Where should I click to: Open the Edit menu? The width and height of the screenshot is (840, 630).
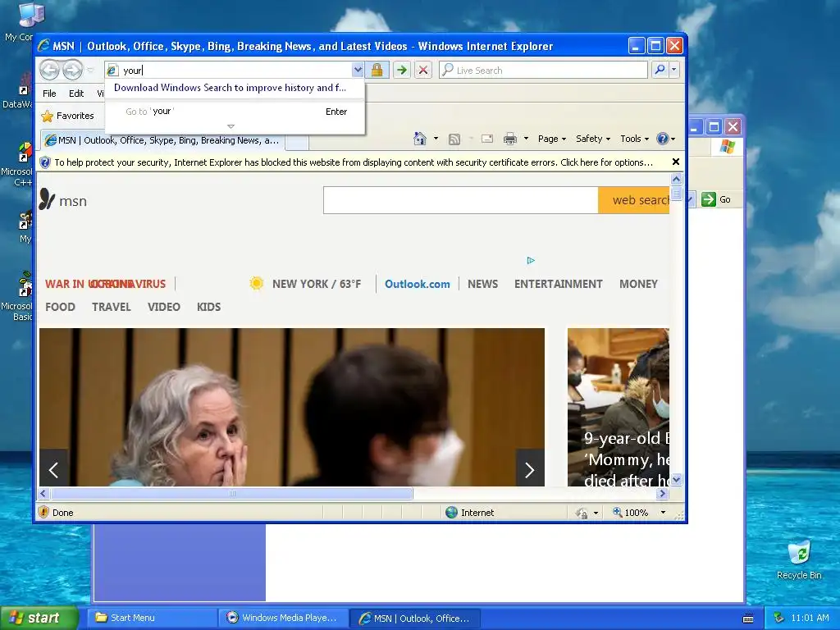click(76, 94)
